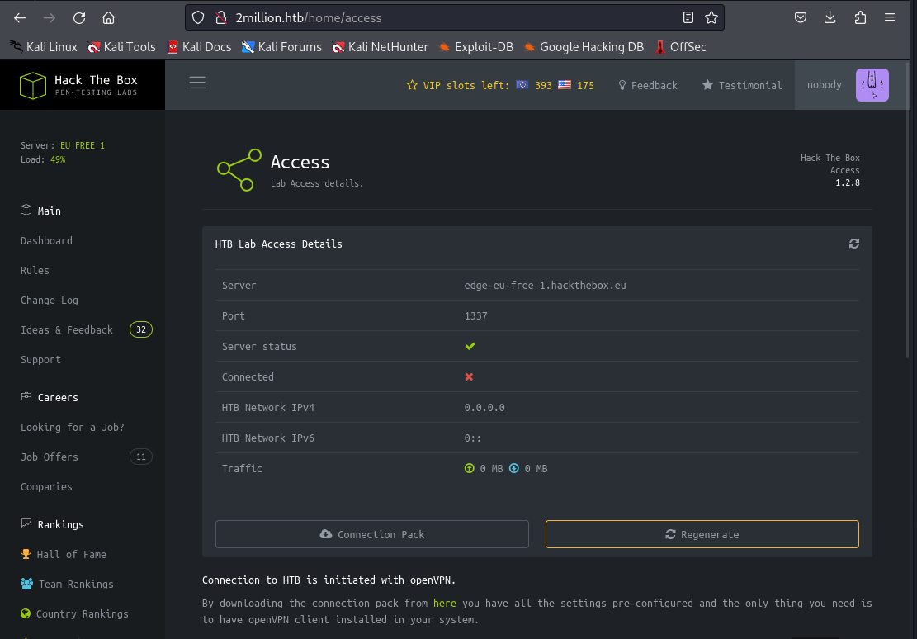Open Firefox extensions puzzle icon
Viewport: 917px width, 639px height.
pyautogui.click(x=860, y=17)
